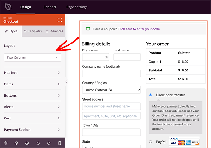Switch to the Connect tab
Screen dimensions: 211x148
point(50,7)
